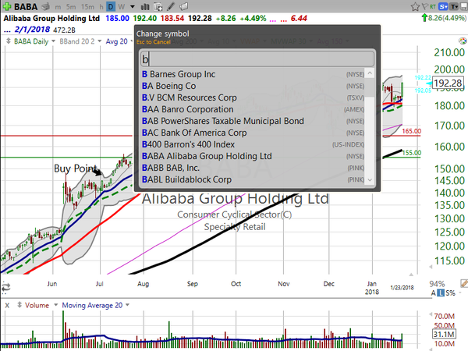Switch to hourly (h) timeframe

(101, 6)
